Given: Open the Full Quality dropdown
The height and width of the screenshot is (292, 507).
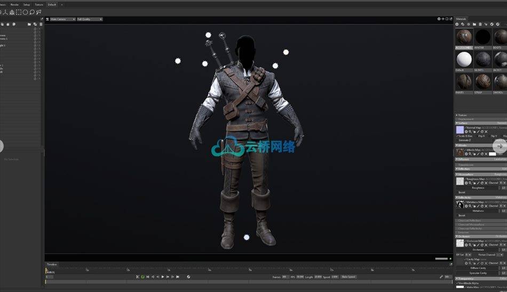Looking at the screenshot, I should tap(90, 19).
